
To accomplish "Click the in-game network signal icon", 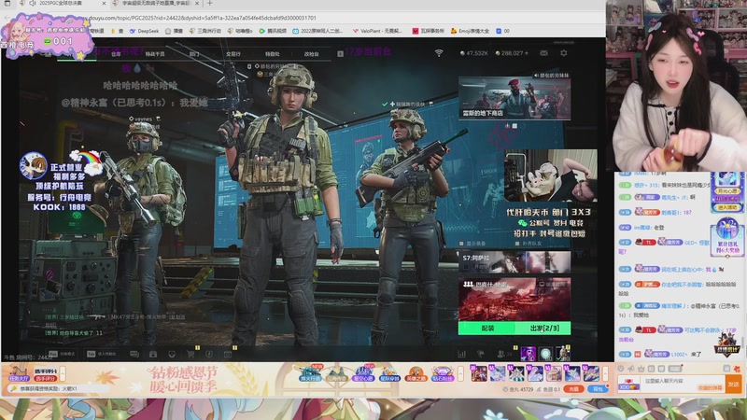I will click(439, 53).
